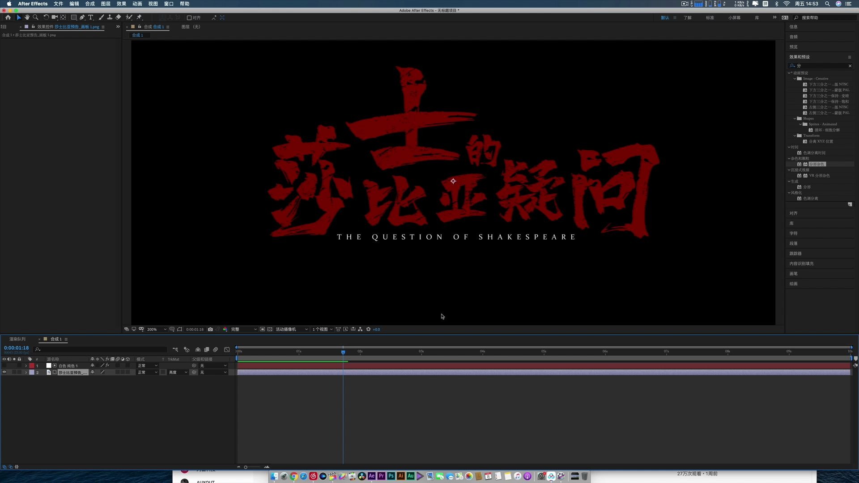859x483 pixels.
Task: Select the Brush tool
Action: pos(101,17)
